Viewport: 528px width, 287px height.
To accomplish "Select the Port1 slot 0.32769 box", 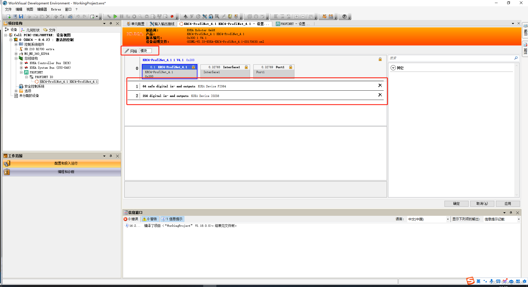I will [274, 71].
